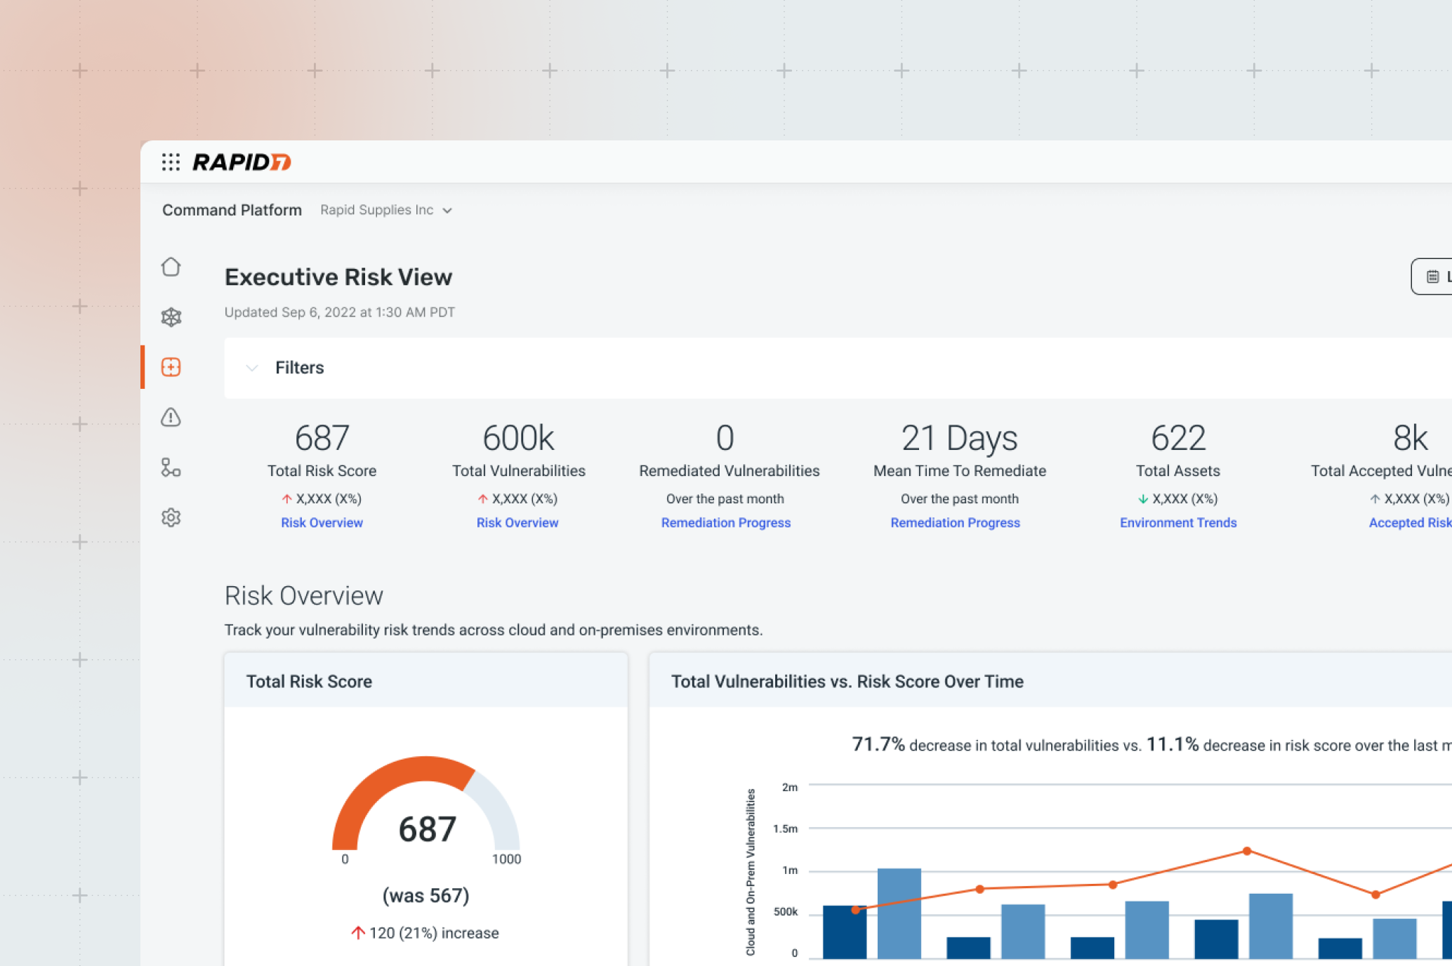
Task: Click the Rapid7 logo
Action: 242,162
